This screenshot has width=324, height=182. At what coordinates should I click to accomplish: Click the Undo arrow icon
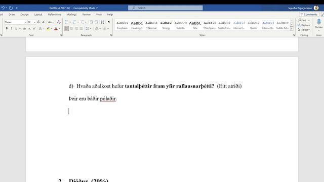pos(3,8)
